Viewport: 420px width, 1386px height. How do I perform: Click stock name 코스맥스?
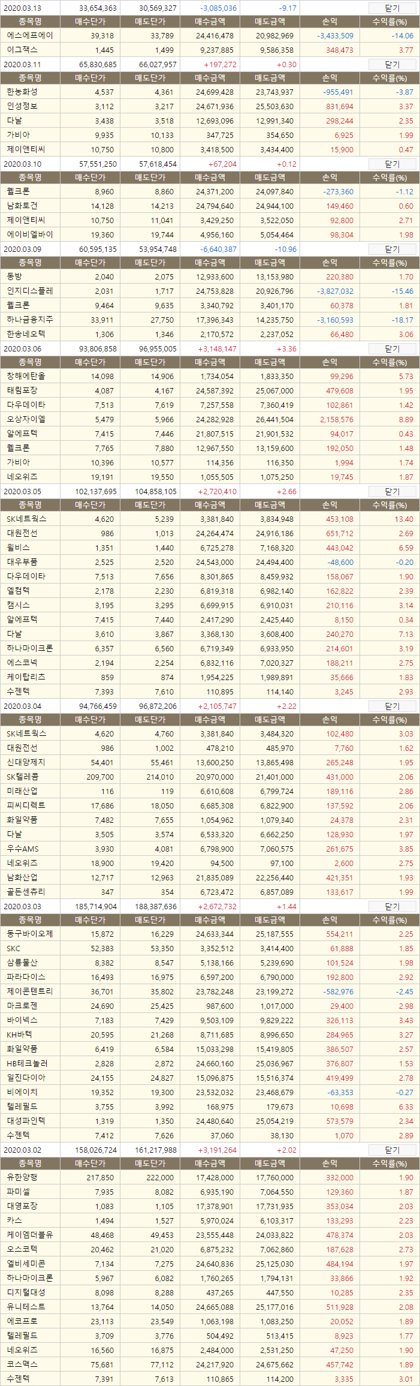tap(22, 1364)
